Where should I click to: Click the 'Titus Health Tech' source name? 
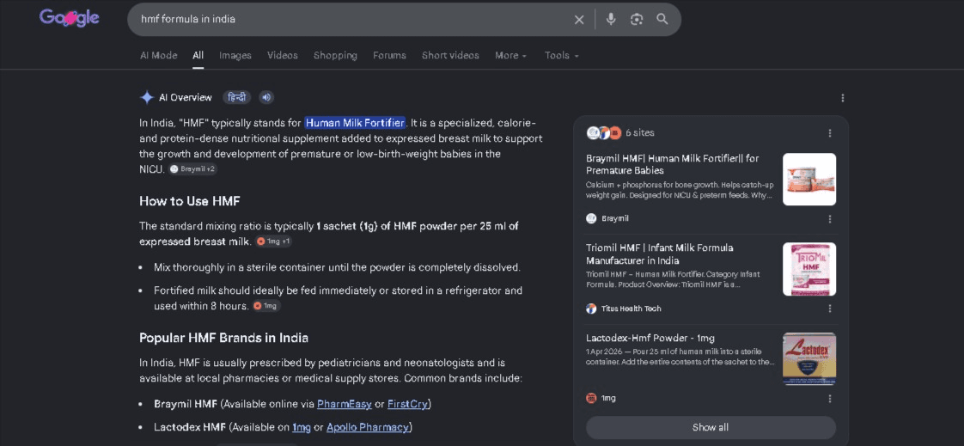(631, 309)
